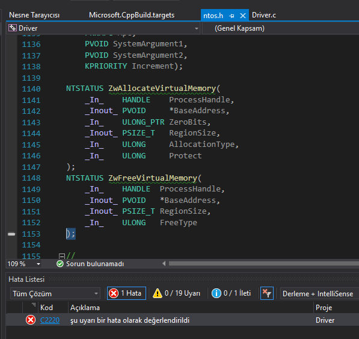Image resolution: width=359 pixels, height=339 pixels.
Task: Click the FreeType parameter
Action: pos(179,223)
